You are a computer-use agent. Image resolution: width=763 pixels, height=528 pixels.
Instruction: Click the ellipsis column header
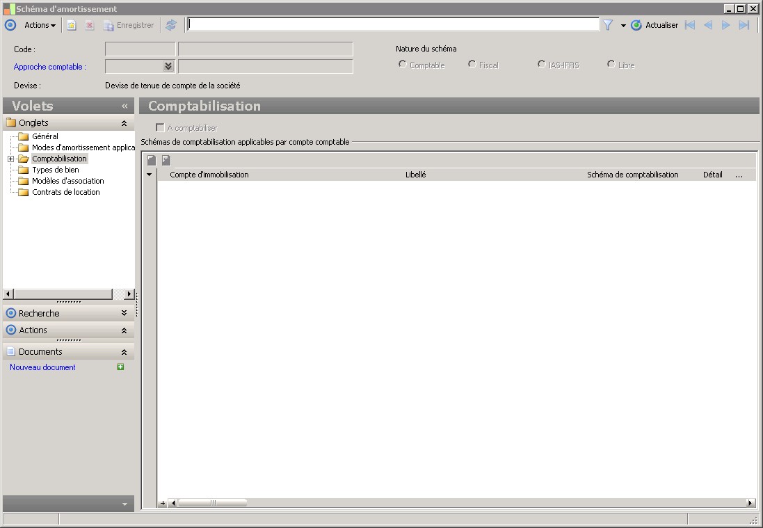[x=739, y=175]
